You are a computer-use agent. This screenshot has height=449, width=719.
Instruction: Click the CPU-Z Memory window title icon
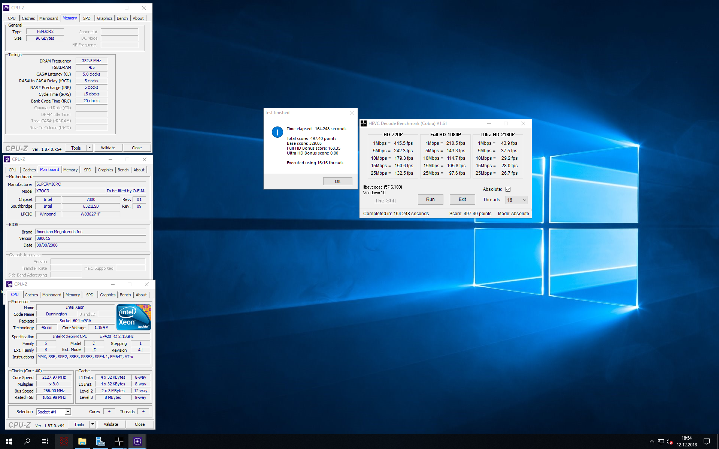pyautogui.click(x=6, y=8)
